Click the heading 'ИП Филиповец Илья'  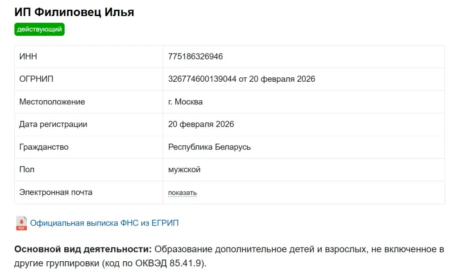(x=74, y=12)
